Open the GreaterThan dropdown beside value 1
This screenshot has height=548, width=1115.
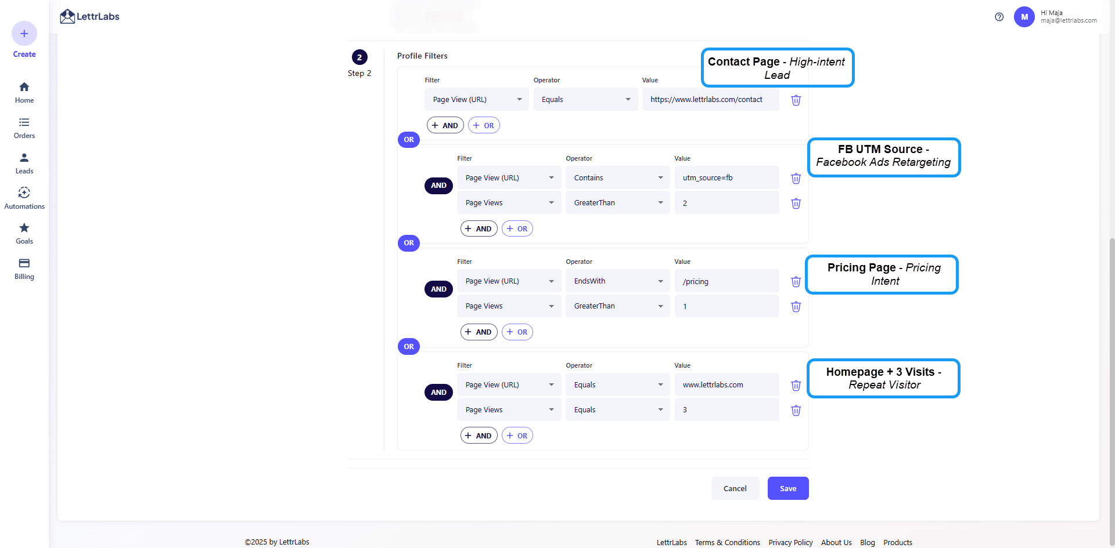(x=618, y=306)
